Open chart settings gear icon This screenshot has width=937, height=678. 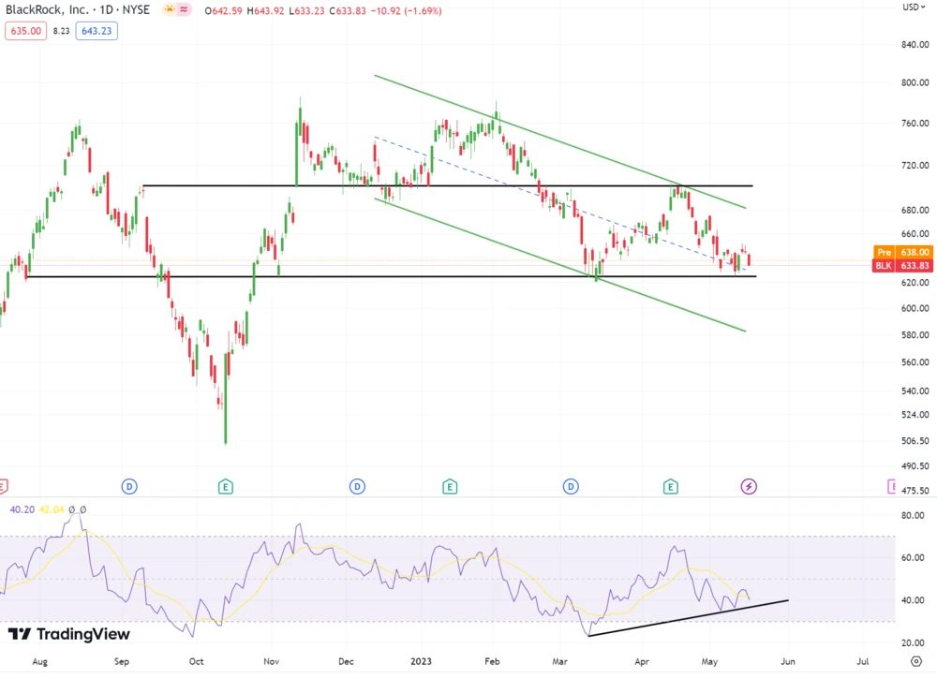click(916, 661)
